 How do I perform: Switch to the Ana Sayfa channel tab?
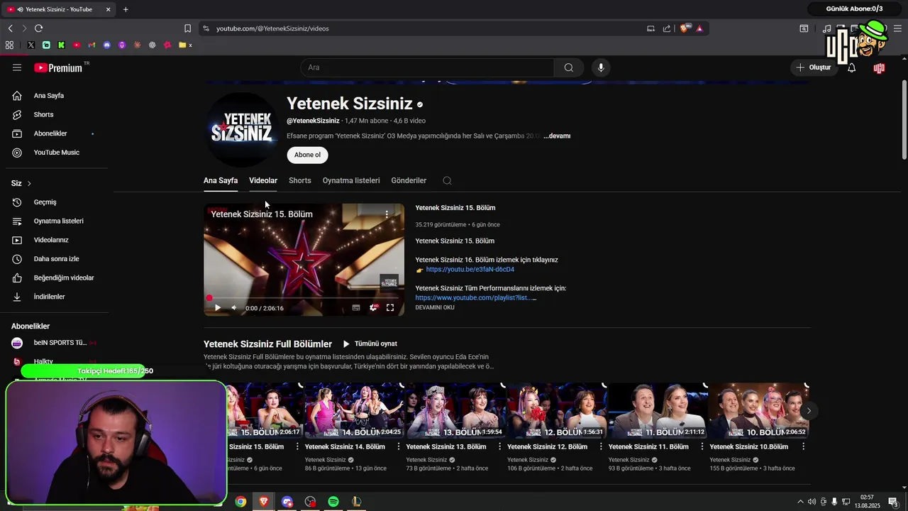tap(221, 180)
